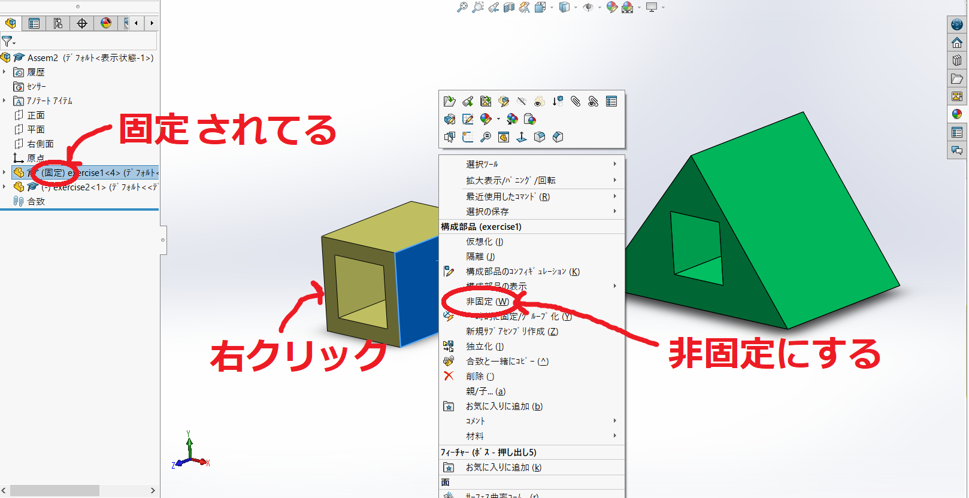Open 選択ツール submenu
Image resolution: width=969 pixels, height=498 pixels.
(532, 164)
